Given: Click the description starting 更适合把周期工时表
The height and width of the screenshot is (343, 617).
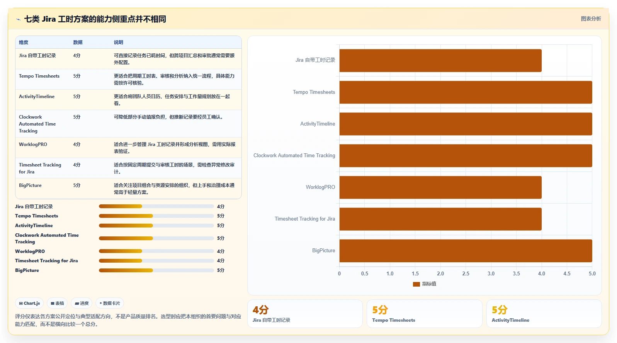Looking at the screenshot, I should (174, 79).
